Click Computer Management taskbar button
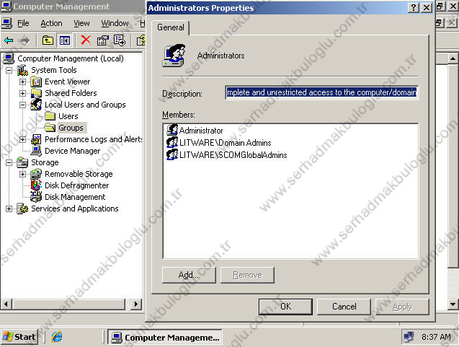459x347 pixels. tap(165, 338)
